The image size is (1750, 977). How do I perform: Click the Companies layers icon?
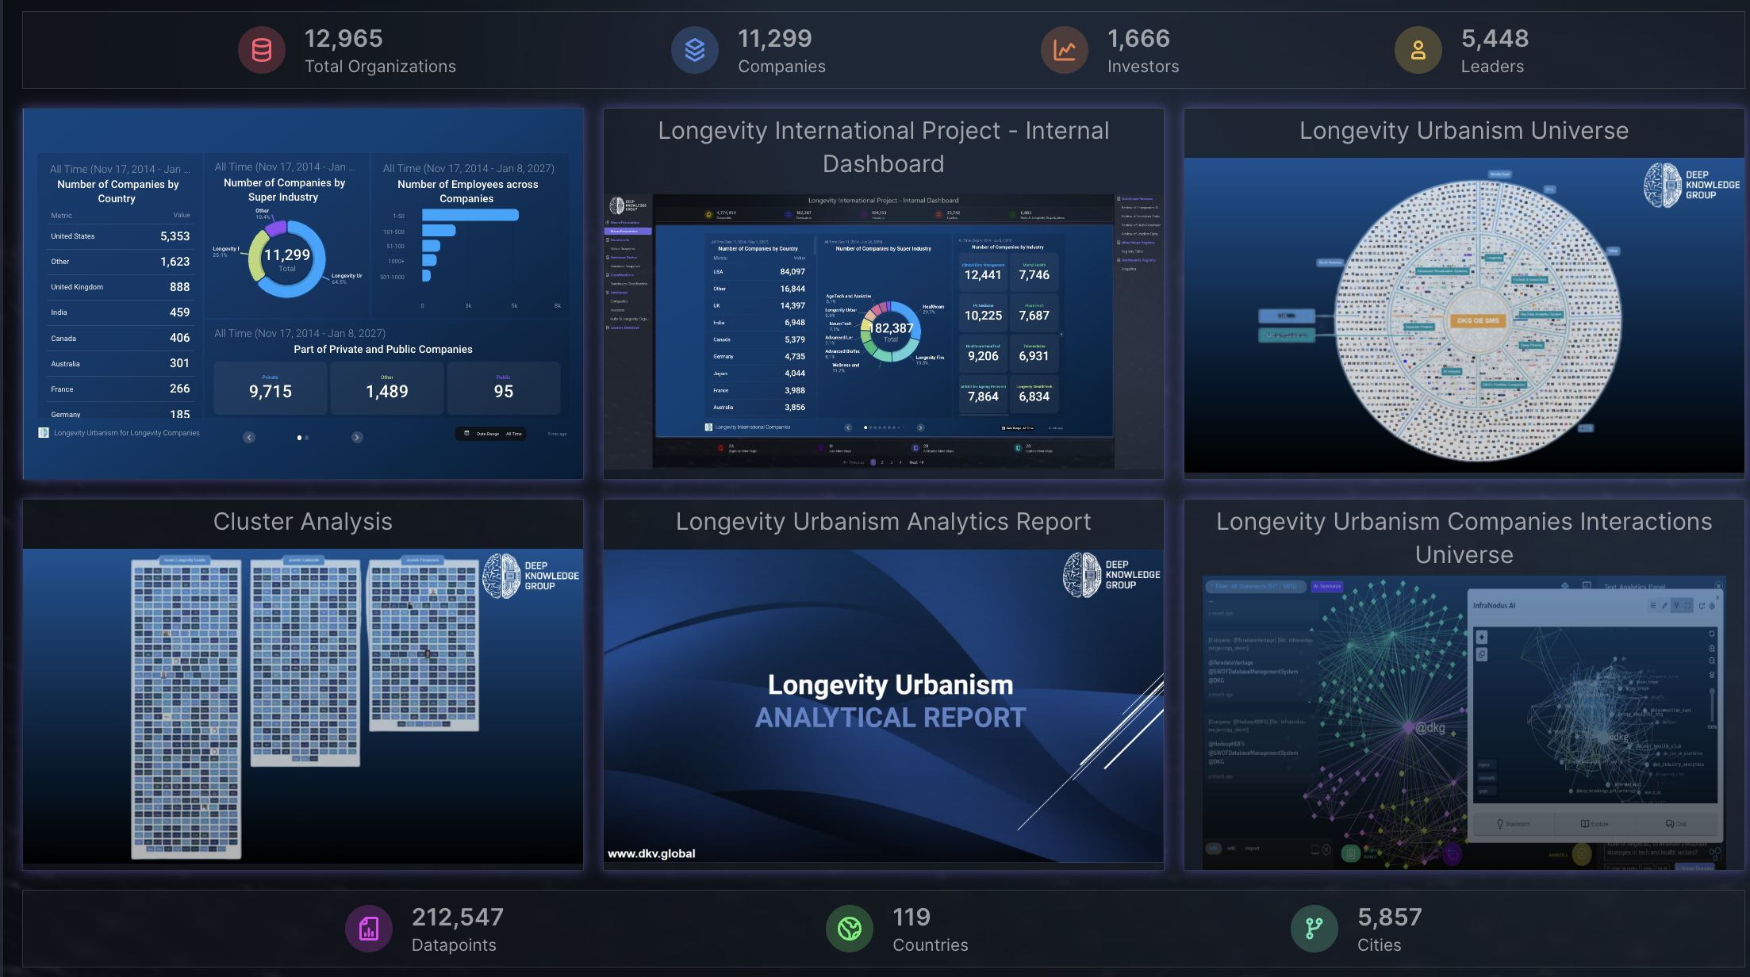(694, 50)
